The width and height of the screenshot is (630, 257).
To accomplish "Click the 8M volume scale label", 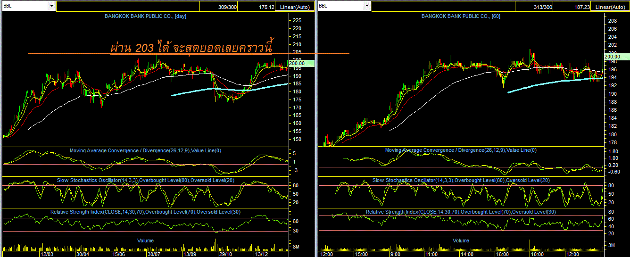I will click(296, 247).
